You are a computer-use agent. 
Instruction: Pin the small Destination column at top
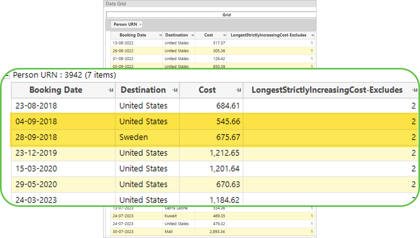coord(192,35)
